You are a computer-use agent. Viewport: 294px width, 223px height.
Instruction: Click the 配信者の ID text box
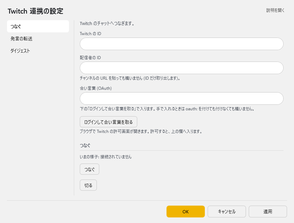click(181, 68)
